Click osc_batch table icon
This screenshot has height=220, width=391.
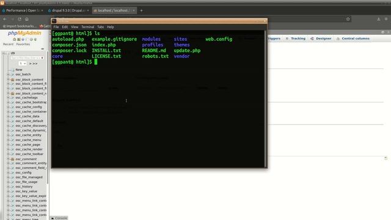pos(12,75)
